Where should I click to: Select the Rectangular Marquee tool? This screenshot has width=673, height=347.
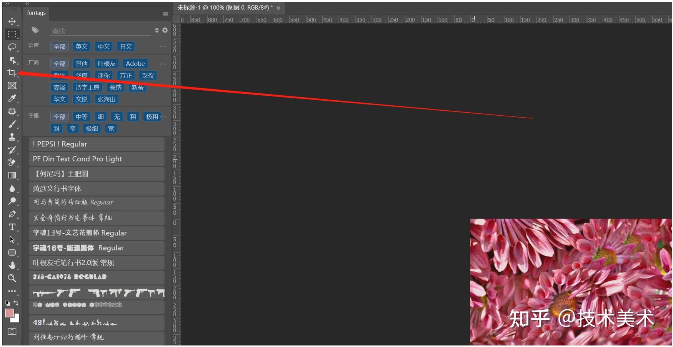click(x=12, y=34)
